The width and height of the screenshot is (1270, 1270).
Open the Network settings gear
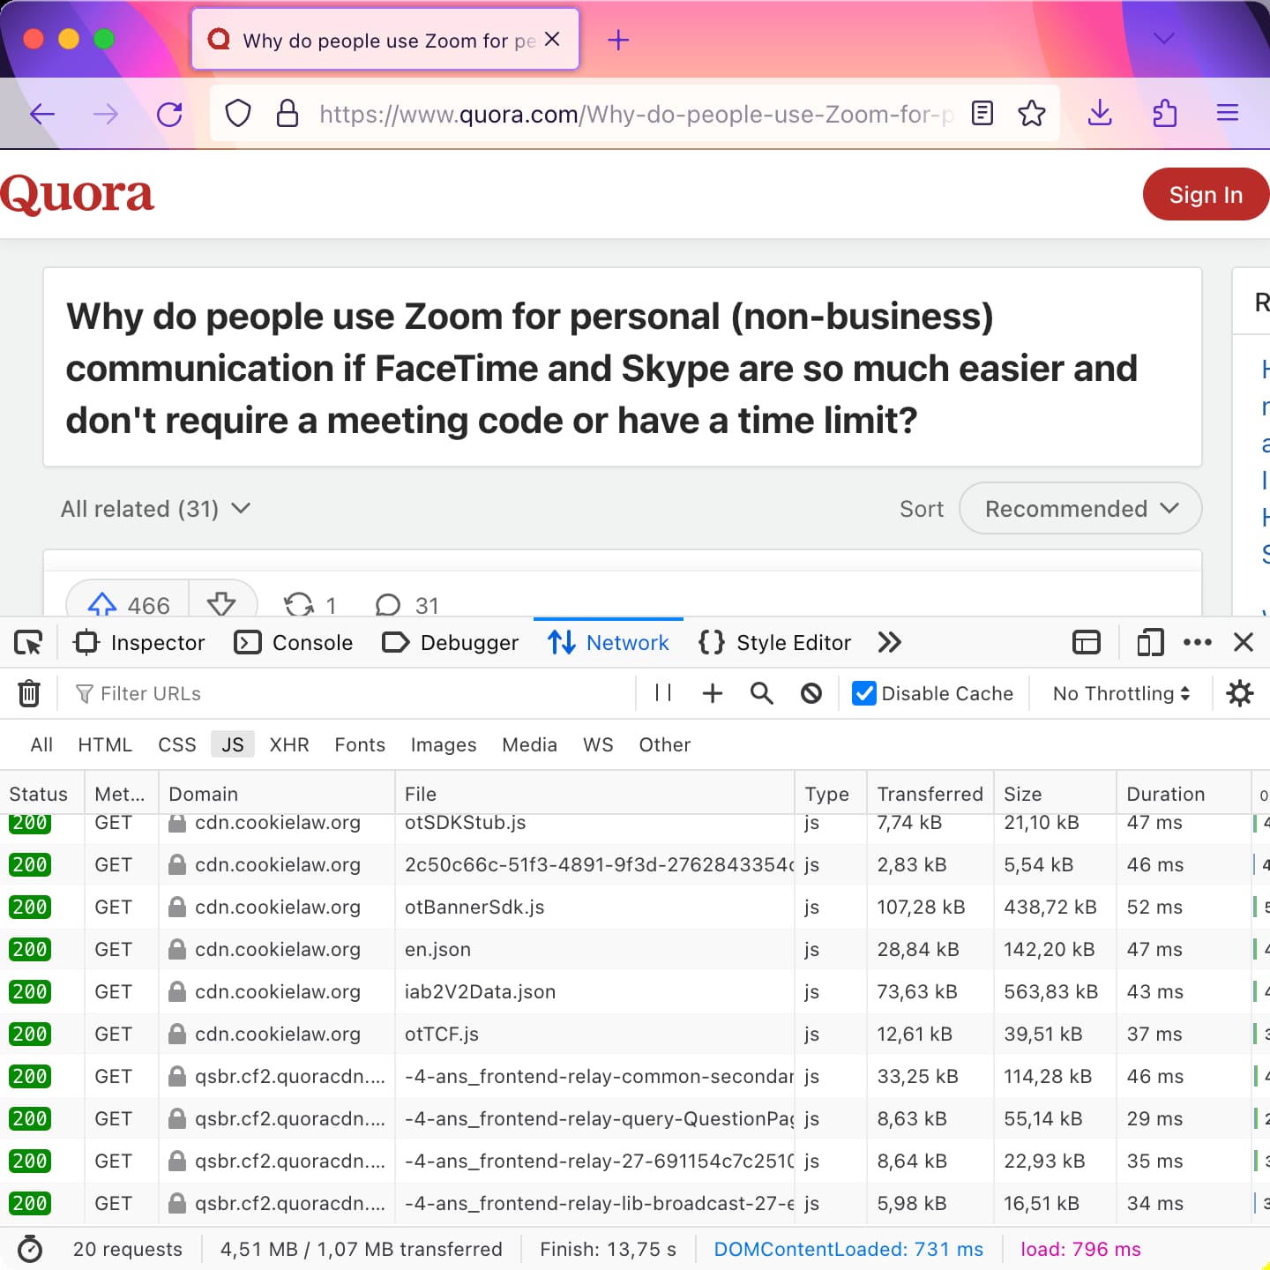[1240, 693]
